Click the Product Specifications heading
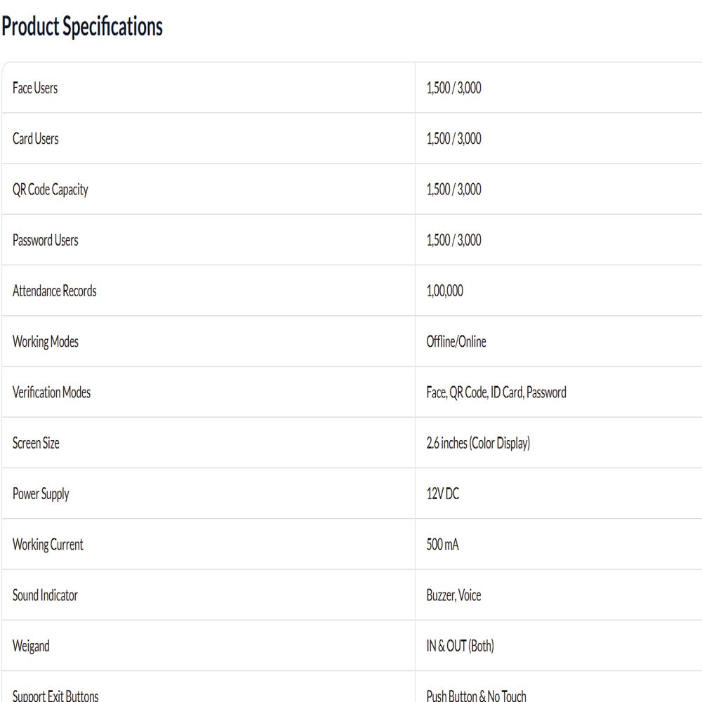This screenshot has width=702, height=702. [82, 27]
